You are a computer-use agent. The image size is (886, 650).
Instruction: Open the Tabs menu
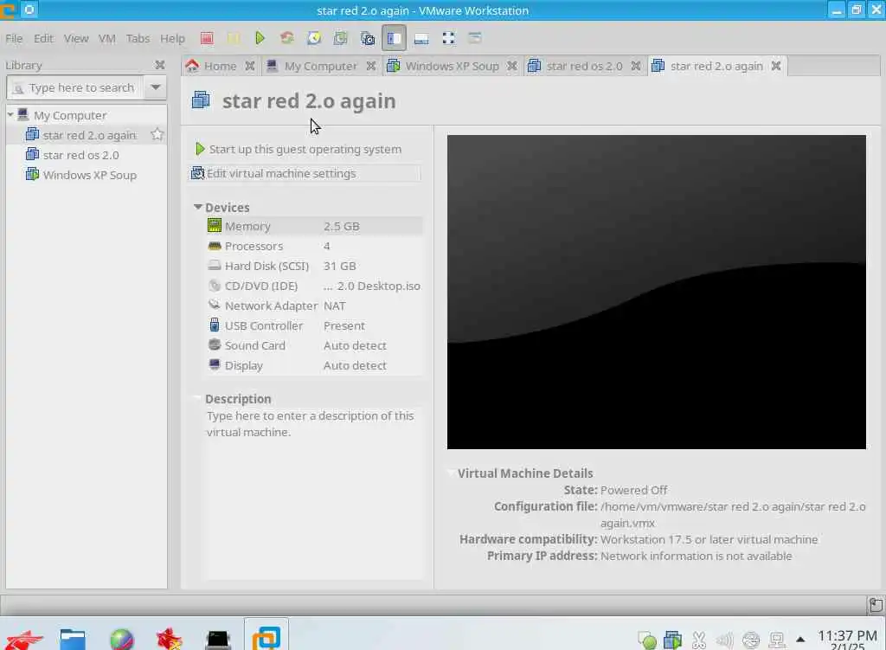pos(138,38)
